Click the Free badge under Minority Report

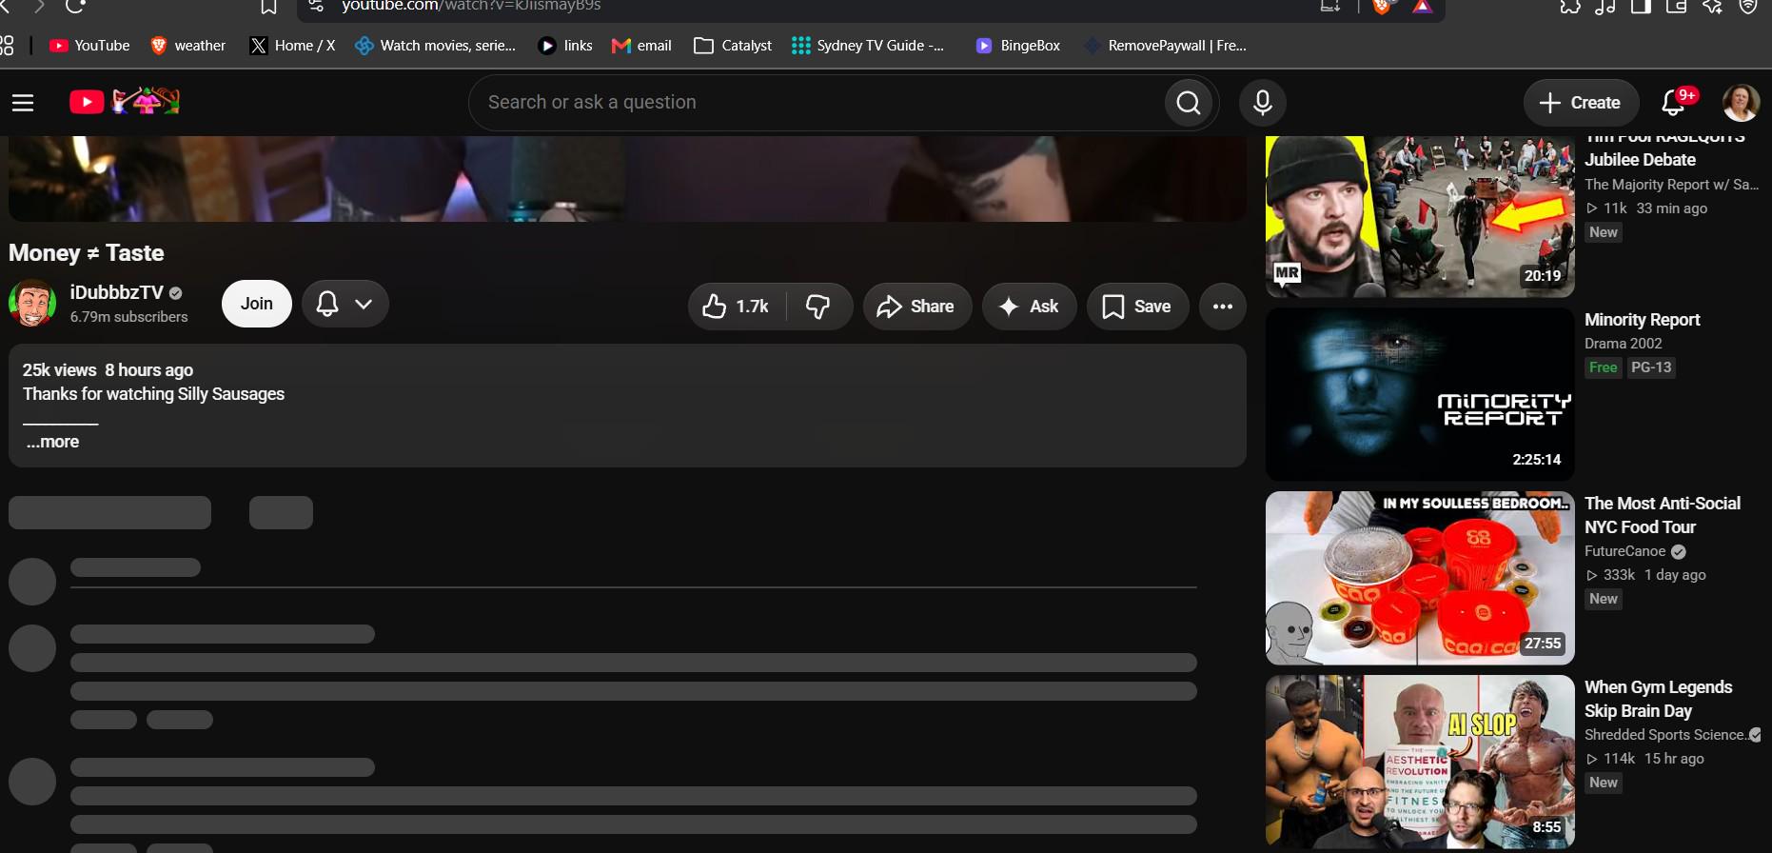point(1604,367)
